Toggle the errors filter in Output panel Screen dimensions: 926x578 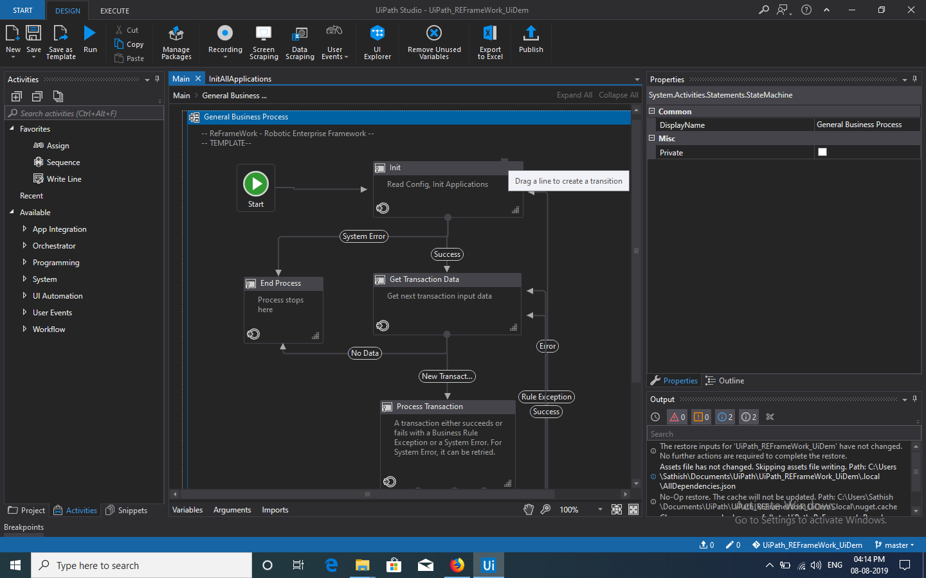(x=677, y=417)
